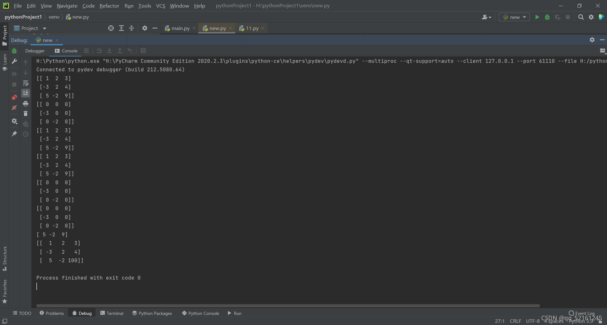607x325 pixels.
Task: Mute breakpoints in the debugger sidebar
Action: tap(14, 108)
